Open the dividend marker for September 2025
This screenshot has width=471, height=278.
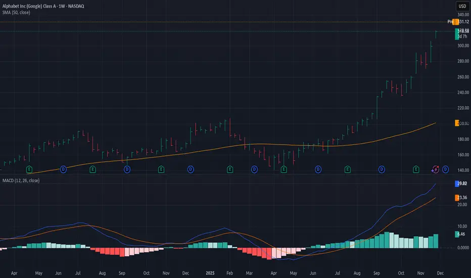tap(382, 169)
